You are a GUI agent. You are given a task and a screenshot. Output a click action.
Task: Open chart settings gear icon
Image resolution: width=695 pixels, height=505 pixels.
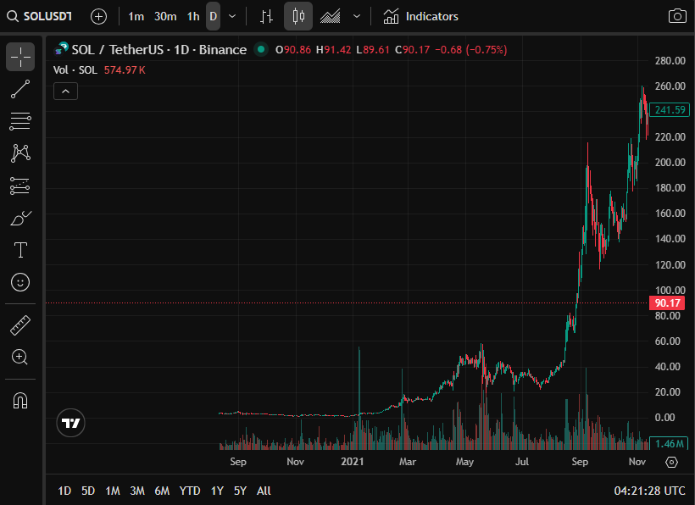[671, 462]
